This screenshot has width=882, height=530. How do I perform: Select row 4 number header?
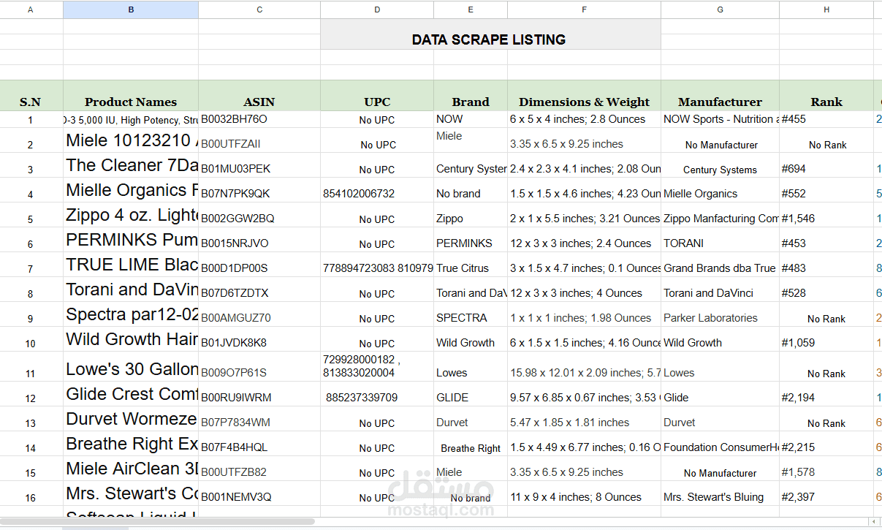click(x=30, y=194)
